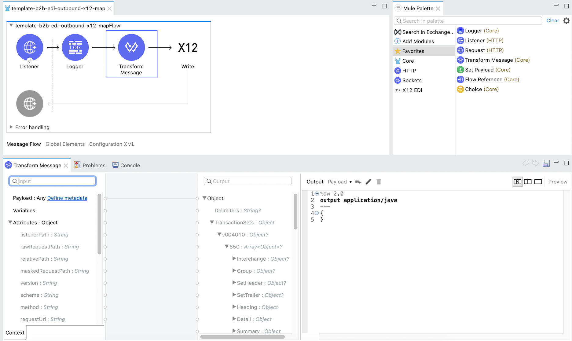Collapse the Attributes : Object tree node

(x=10, y=222)
